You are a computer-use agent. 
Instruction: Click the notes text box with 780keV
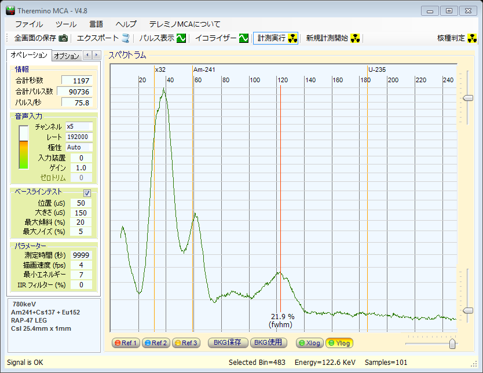54,326
